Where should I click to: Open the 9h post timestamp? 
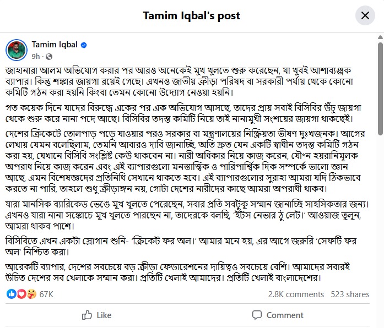[x=36, y=56]
